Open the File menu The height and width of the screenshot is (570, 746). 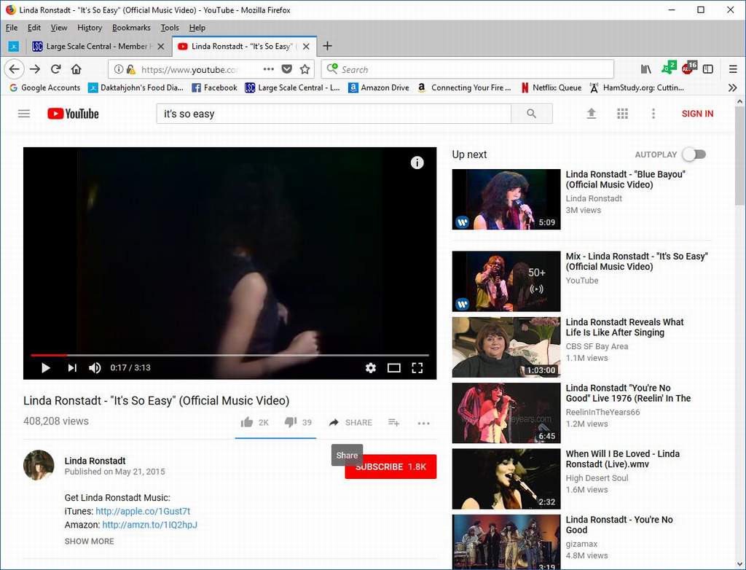point(12,28)
